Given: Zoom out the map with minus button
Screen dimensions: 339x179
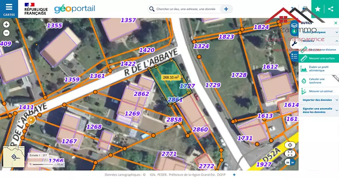Looking at the screenshot, I should click(x=6, y=33).
